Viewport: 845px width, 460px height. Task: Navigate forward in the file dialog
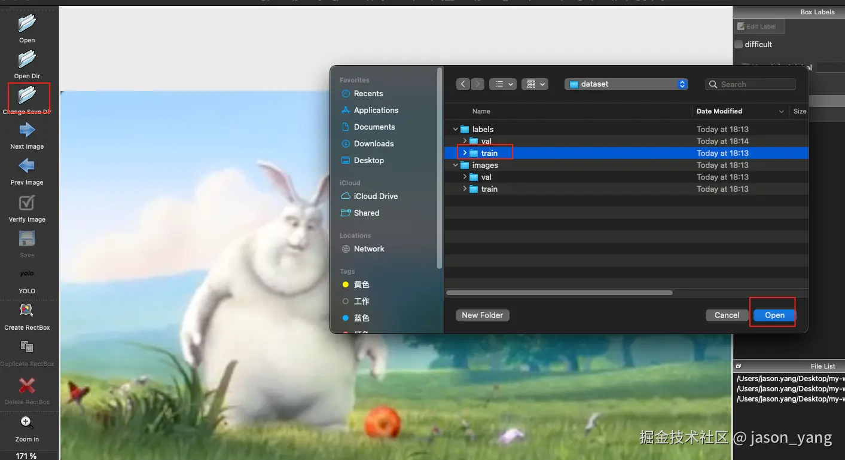click(x=477, y=84)
